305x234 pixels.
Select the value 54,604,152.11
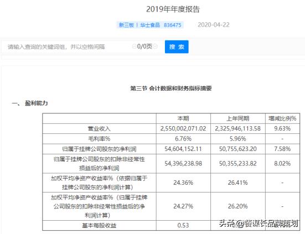183,149
